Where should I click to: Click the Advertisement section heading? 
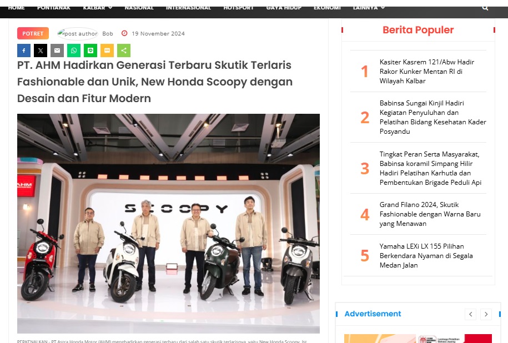click(x=373, y=314)
